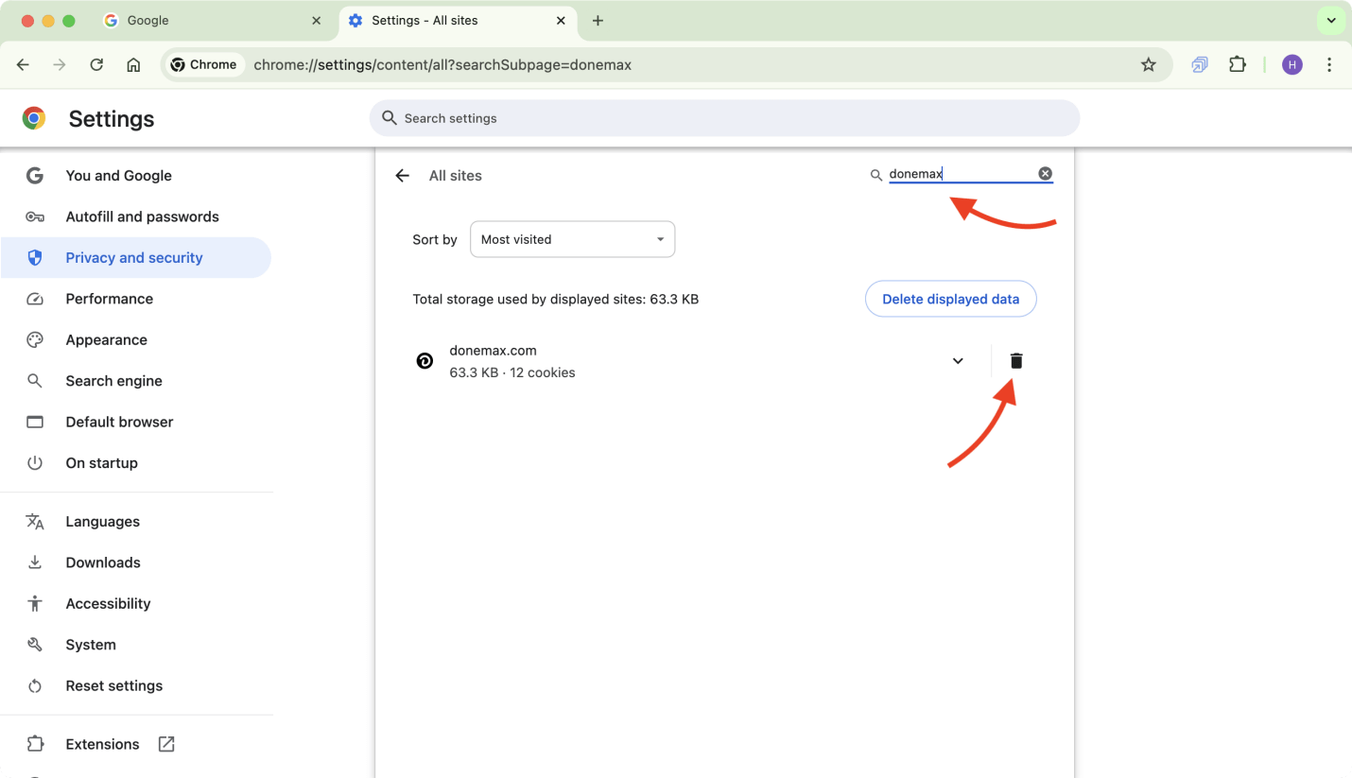The height and width of the screenshot is (778, 1352).
Task: Switch to the Google tab
Action: coord(208,21)
